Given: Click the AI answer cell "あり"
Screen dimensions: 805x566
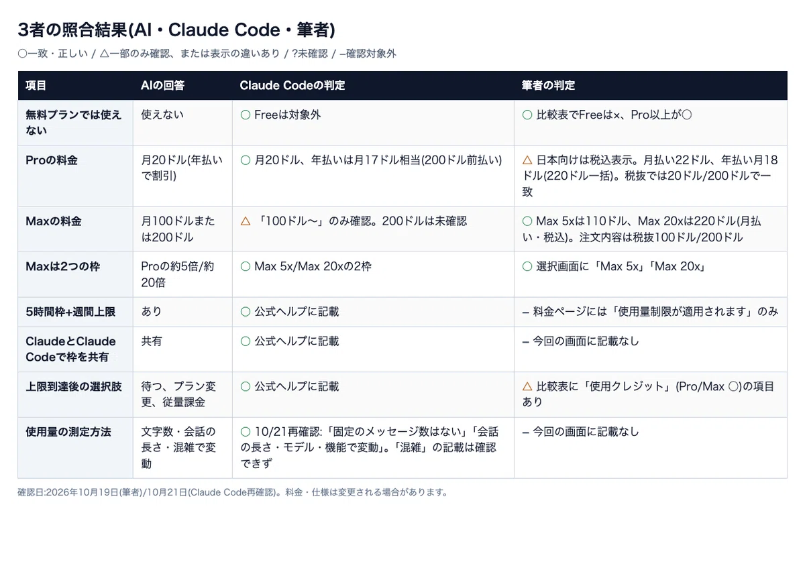Looking at the screenshot, I should click(x=182, y=312).
